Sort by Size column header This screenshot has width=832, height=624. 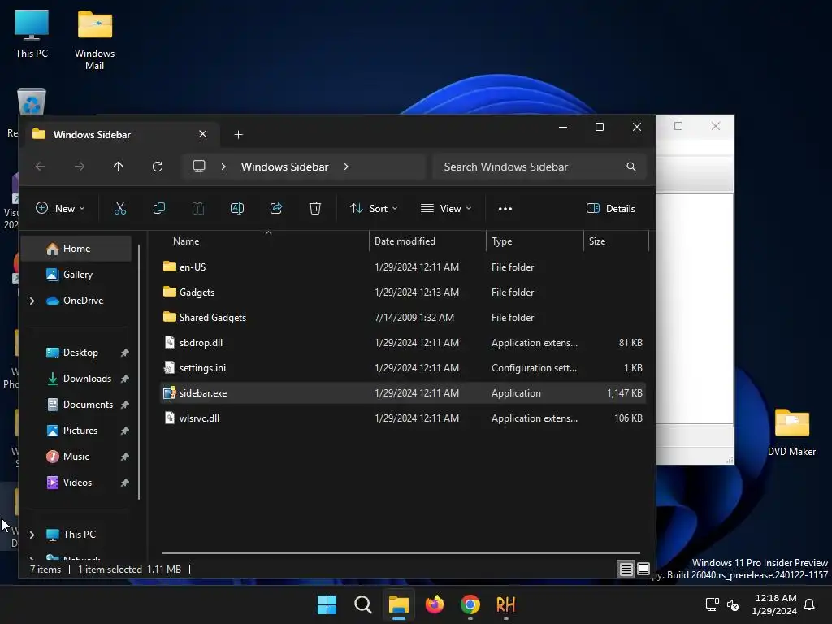click(617, 241)
